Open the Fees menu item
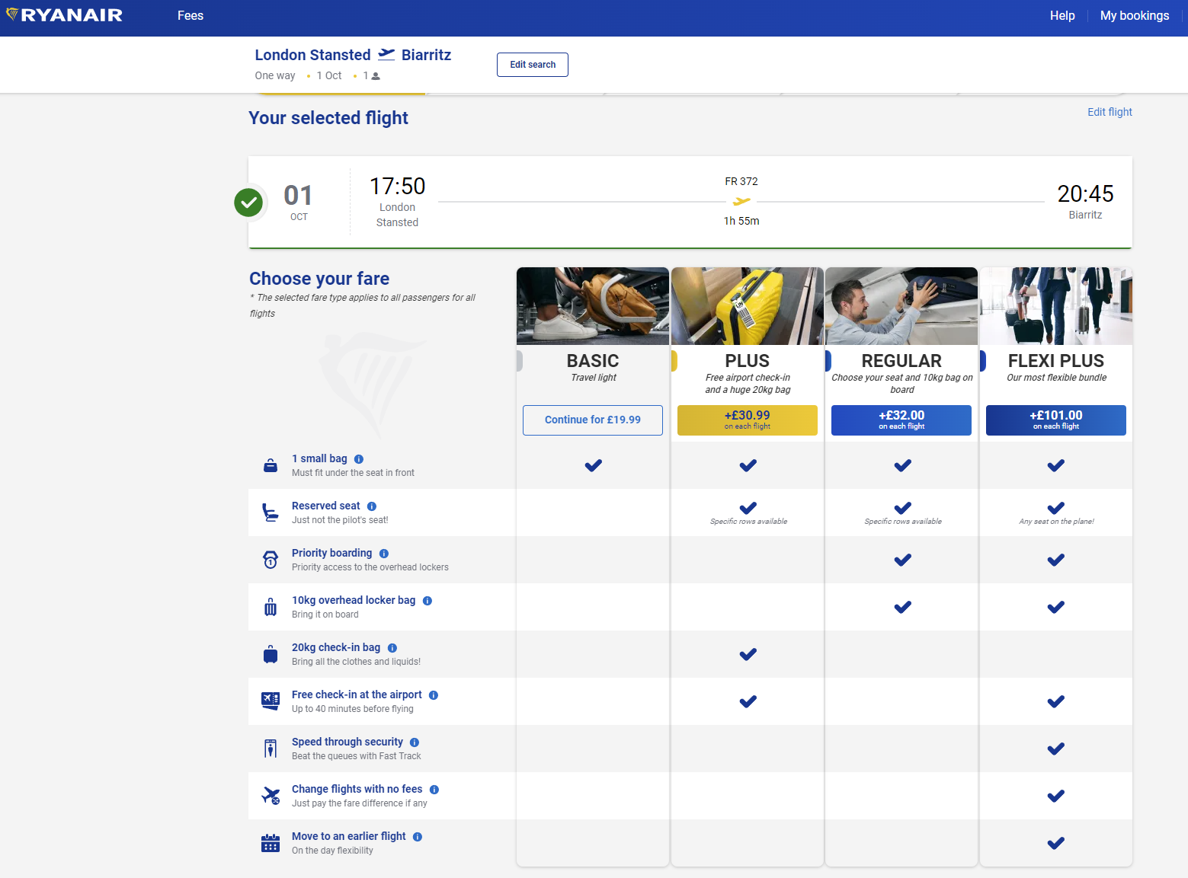This screenshot has height=878, width=1188. (191, 15)
